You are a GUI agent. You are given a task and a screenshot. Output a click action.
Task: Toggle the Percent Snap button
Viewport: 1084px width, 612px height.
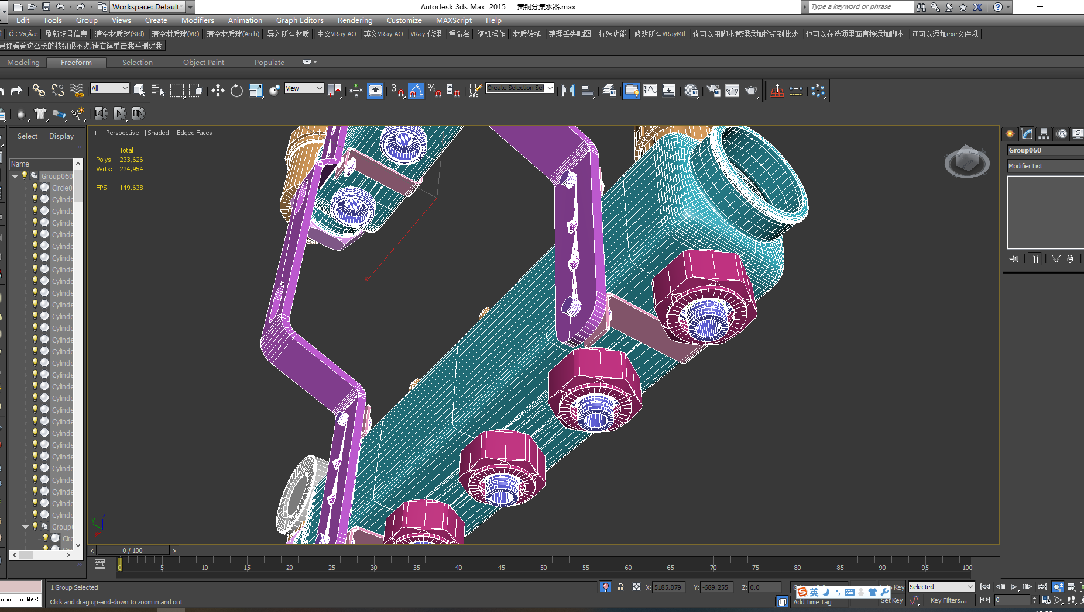tap(435, 90)
